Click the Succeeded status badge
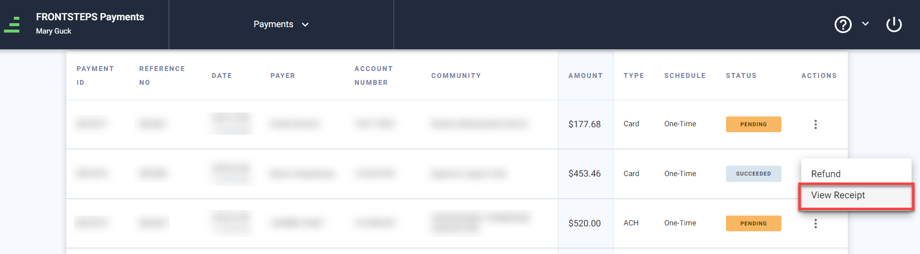The width and height of the screenshot is (920, 254). (x=753, y=174)
